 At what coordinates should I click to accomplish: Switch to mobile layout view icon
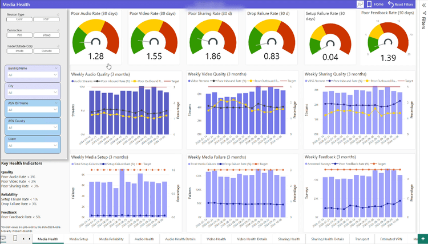[14, 238]
